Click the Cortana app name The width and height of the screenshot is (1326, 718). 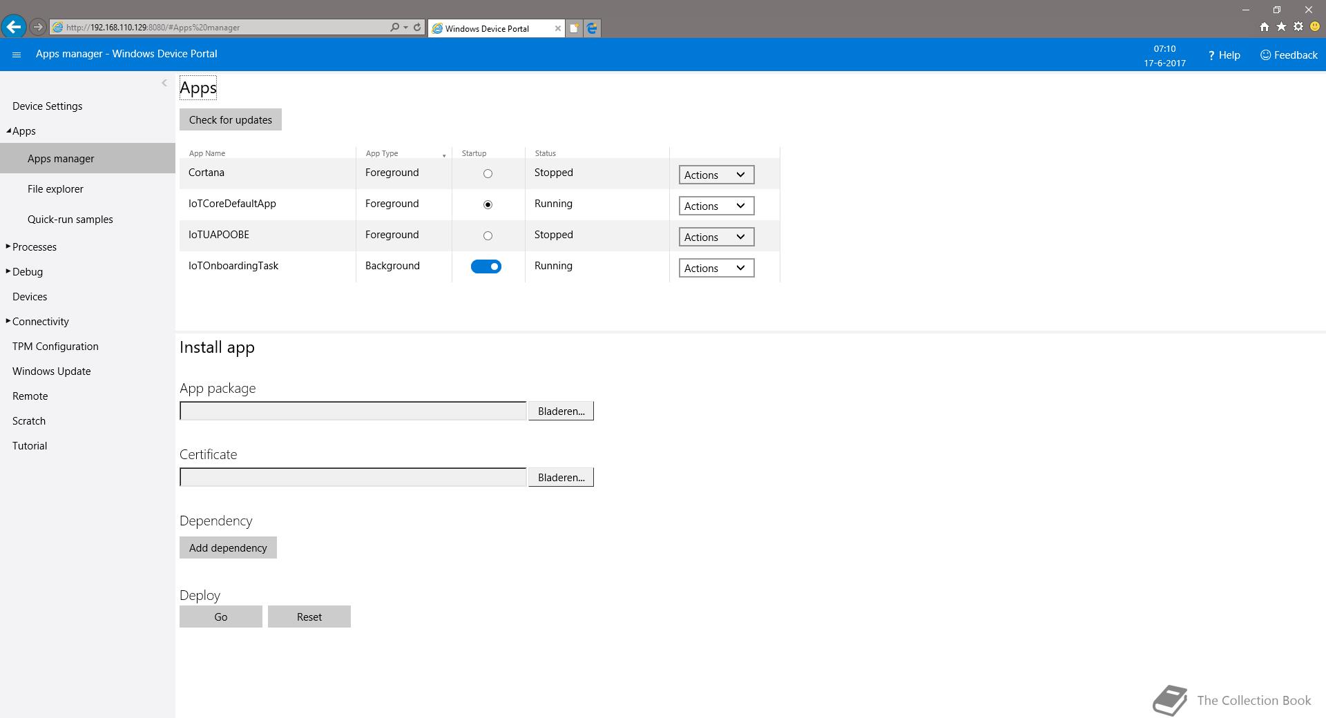tap(206, 173)
